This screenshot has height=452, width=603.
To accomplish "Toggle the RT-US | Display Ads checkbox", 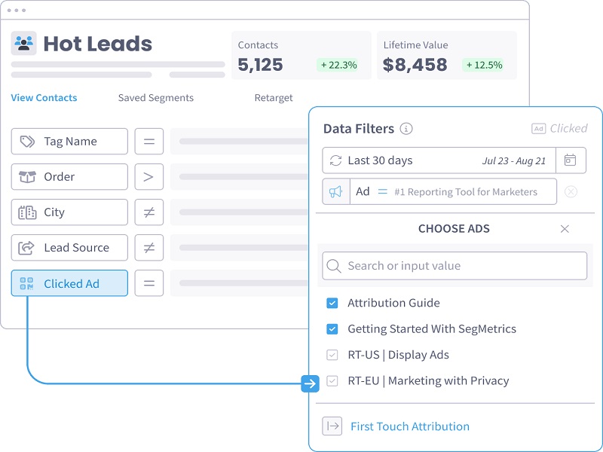I will point(332,355).
